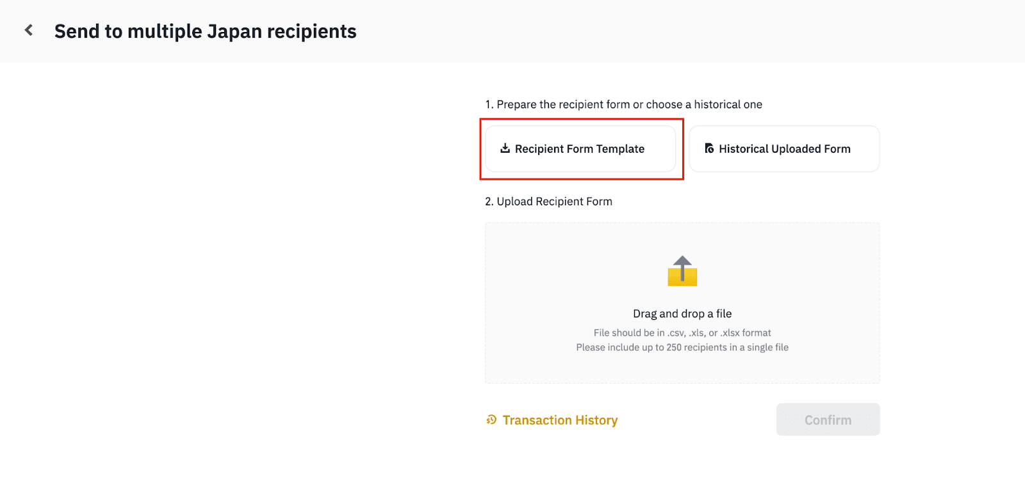Download the Recipient Form Template
This screenshot has height=481, width=1025.
click(x=580, y=148)
